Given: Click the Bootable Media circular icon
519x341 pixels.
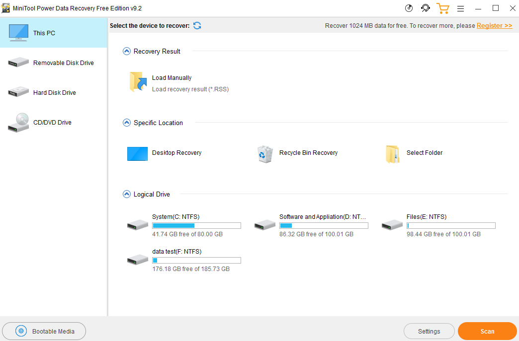Looking at the screenshot, I should 21,331.
